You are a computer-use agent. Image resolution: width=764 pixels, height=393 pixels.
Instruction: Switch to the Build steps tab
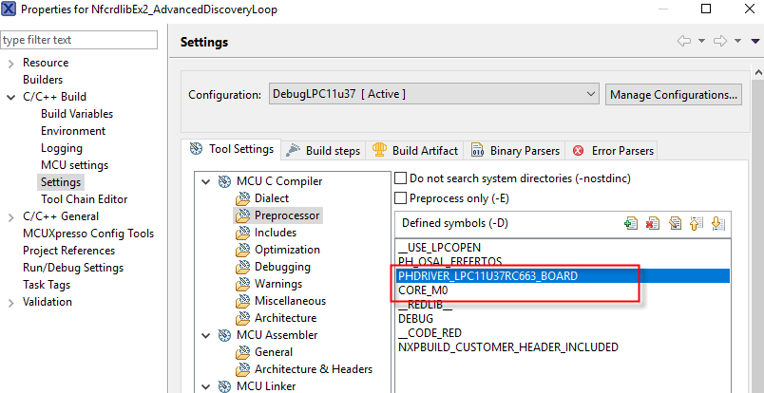[323, 150]
